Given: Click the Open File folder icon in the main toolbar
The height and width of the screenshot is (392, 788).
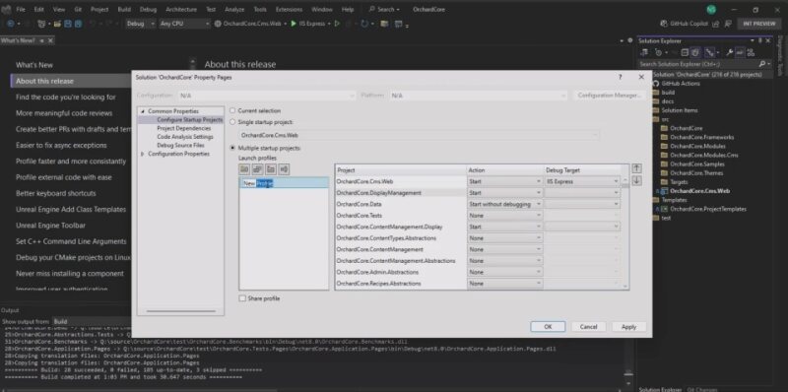Looking at the screenshot, I should (x=57, y=24).
